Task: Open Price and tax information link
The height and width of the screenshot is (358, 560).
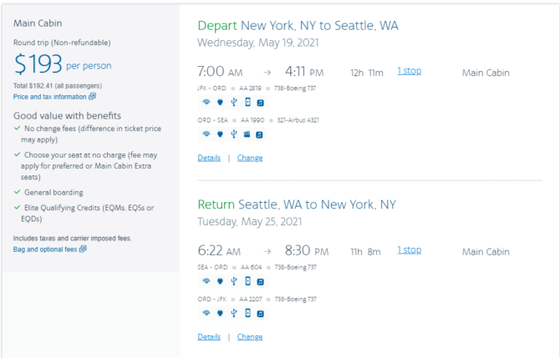Action: 49,97
